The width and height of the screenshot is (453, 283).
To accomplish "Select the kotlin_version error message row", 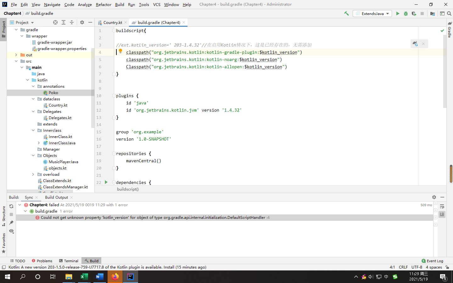I will [x=225, y=217].
